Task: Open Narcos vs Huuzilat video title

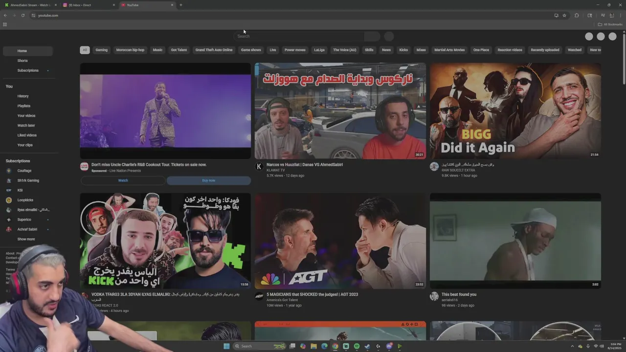Action: 305,165
